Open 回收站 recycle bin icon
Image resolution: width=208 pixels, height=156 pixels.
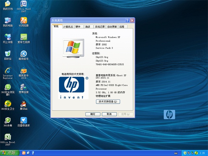point(7,54)
